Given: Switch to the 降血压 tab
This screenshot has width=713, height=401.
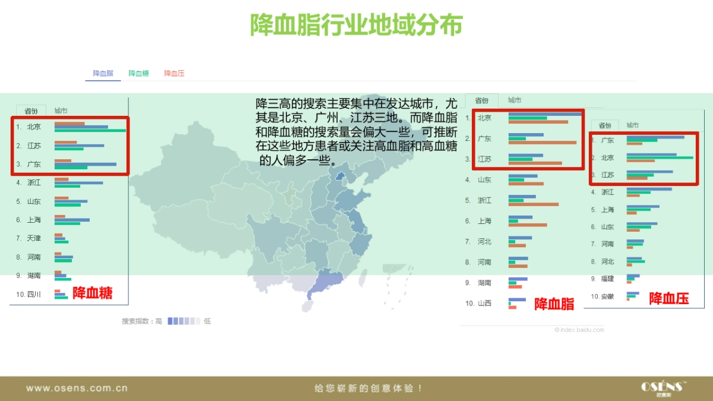Looking at the screenshot, I should (x=175, y=72).
